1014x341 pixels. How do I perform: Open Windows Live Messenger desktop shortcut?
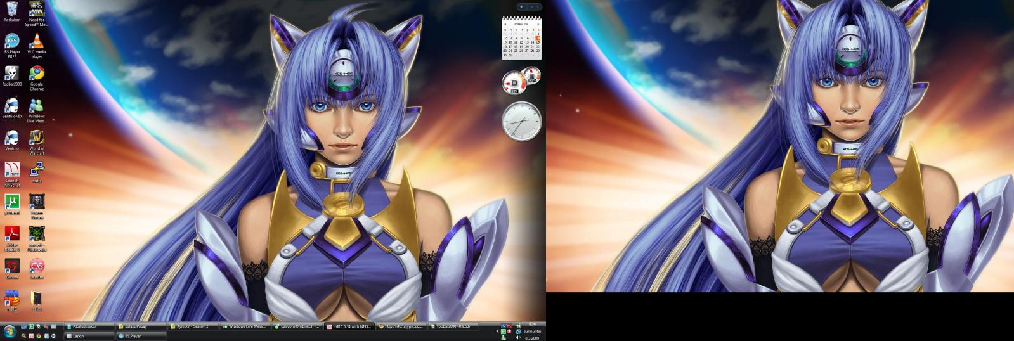click(x=37, y=105)
